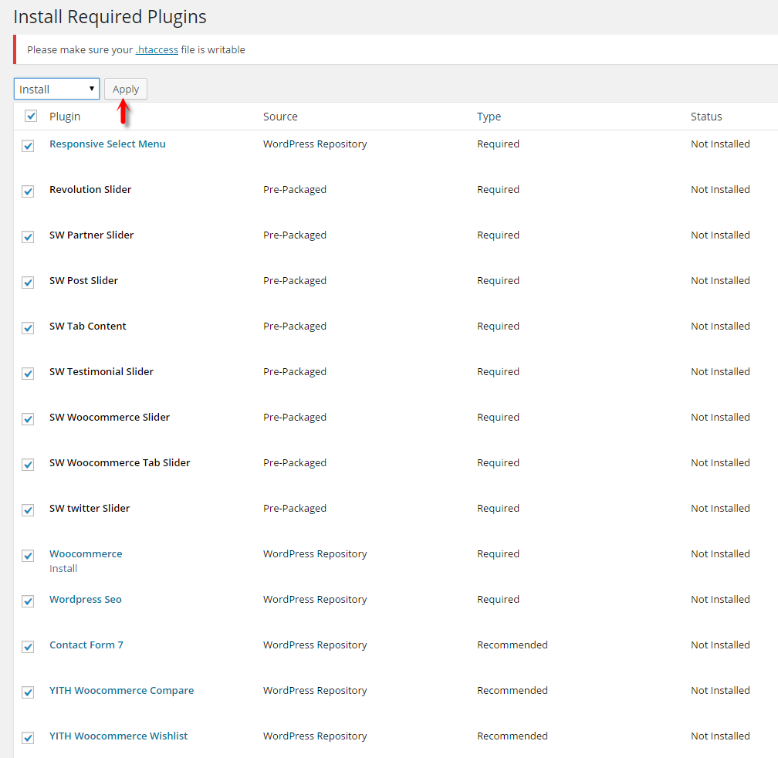Viewport: 778px width, 758px height.
Task: Toggle the select-all Plugin checkbox
Action: pos(31,116)
